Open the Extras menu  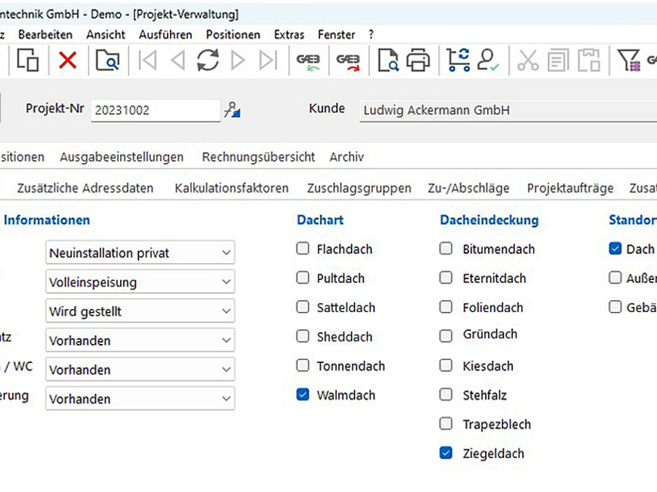tap(289, 34)
